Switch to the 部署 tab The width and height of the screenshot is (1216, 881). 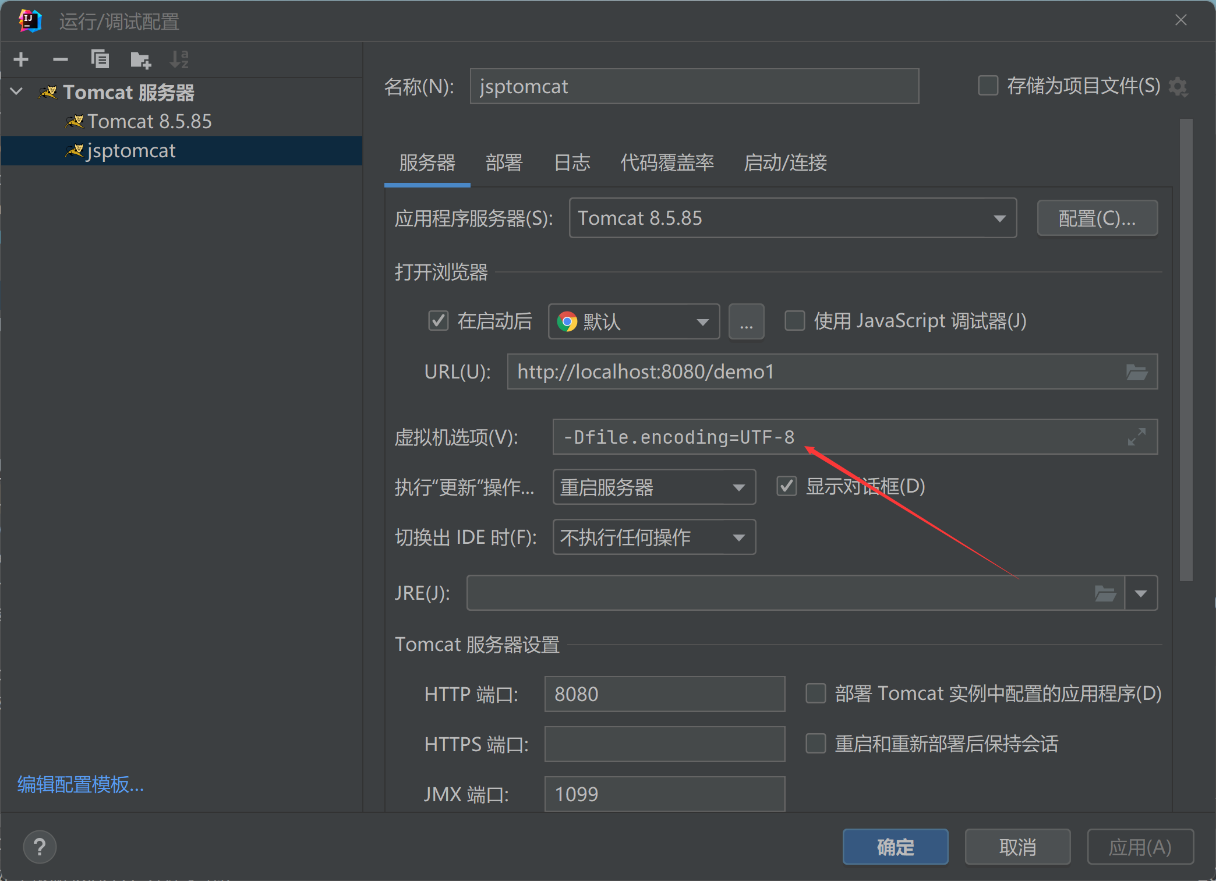[x=504, y=162]
